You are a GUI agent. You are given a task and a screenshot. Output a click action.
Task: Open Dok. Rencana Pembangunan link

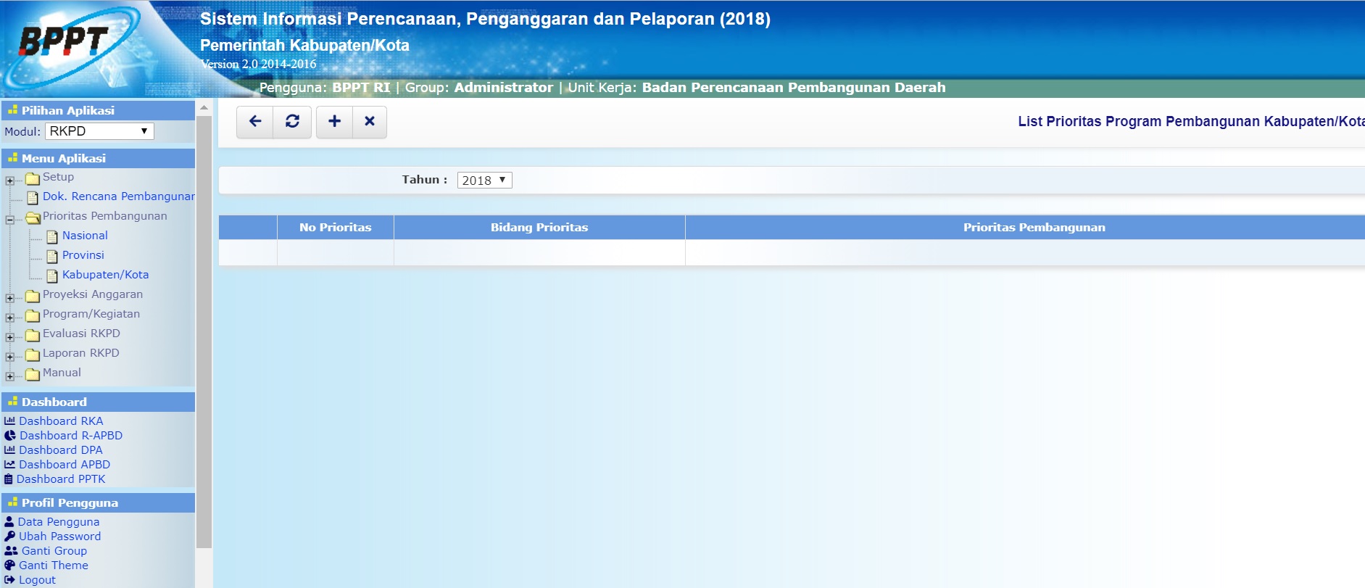click(118, 196)
